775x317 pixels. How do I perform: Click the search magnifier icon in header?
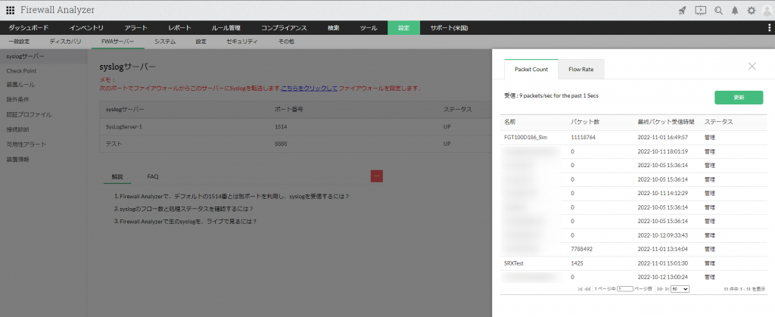718,10
